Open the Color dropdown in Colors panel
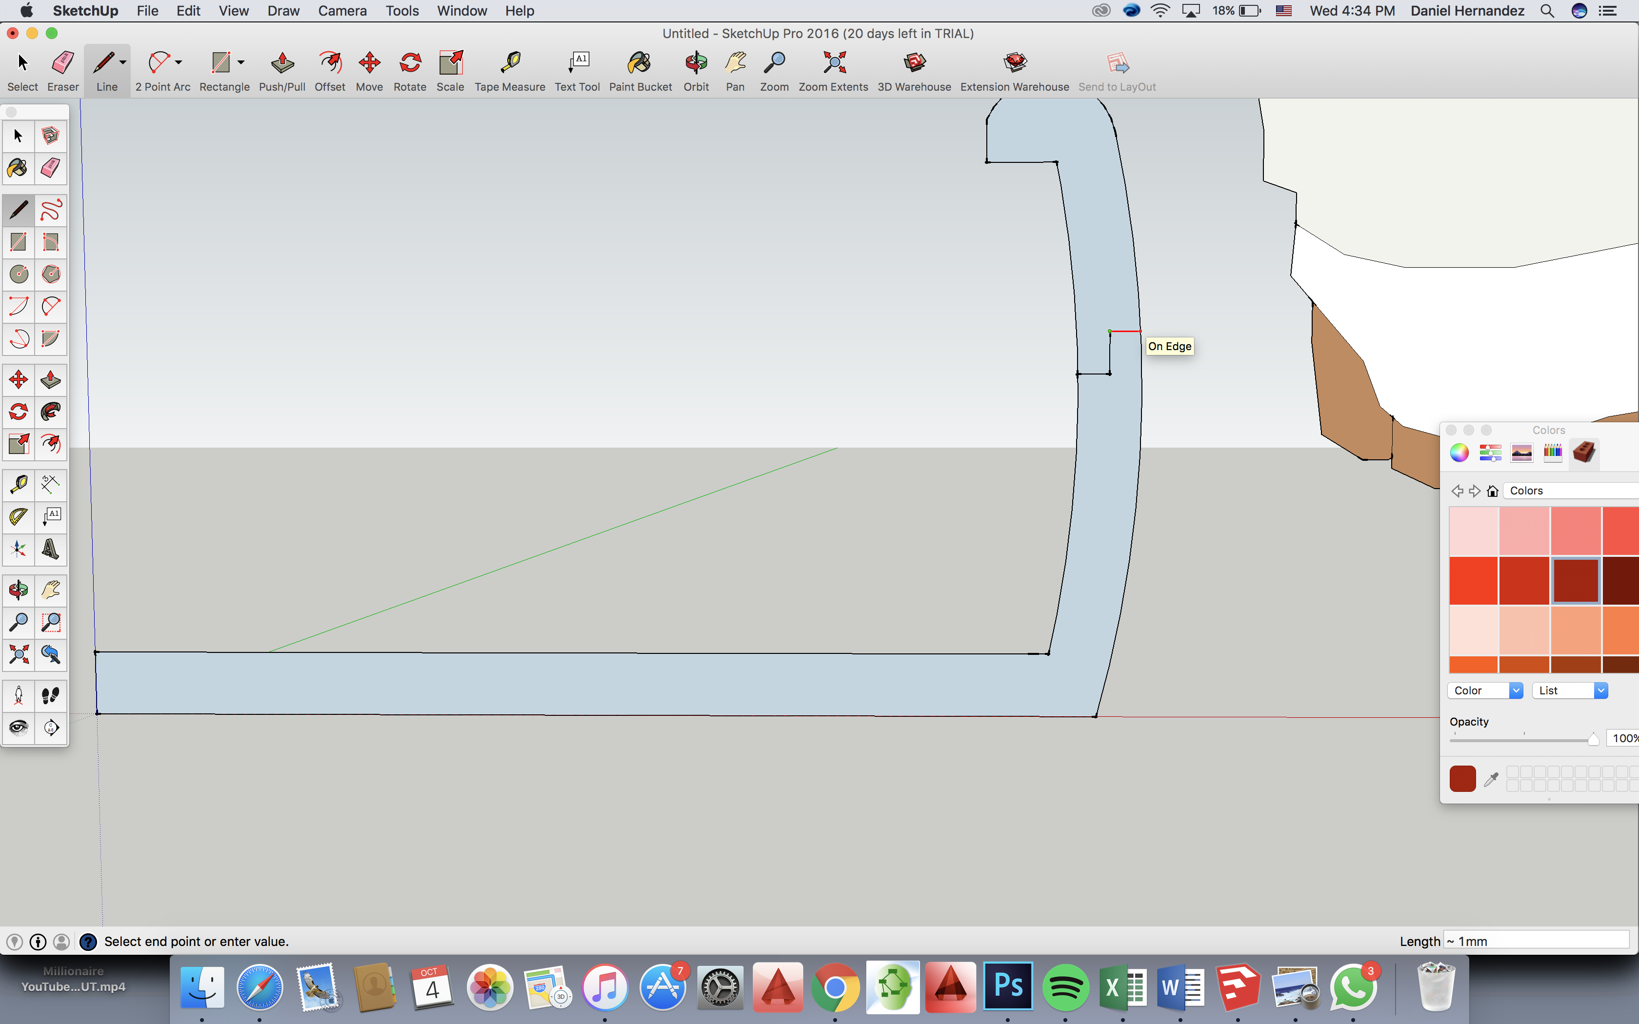1639x1024 pixels. (1485, 690)
